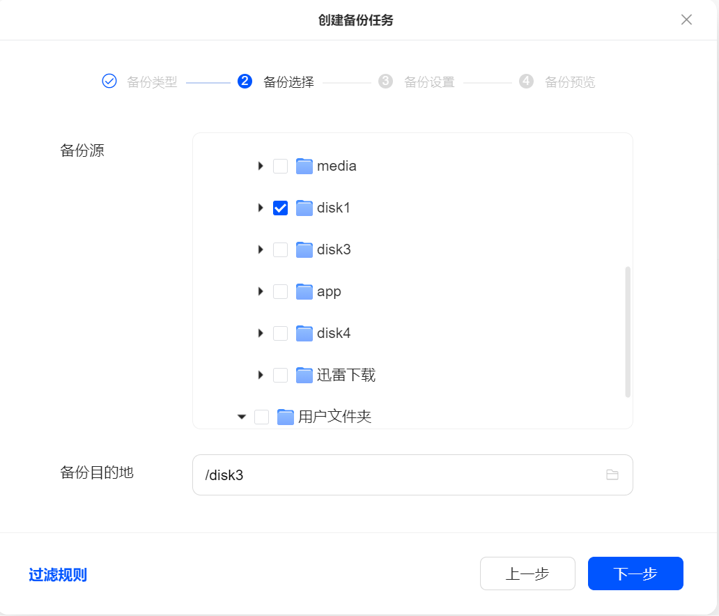Select the 备份预览 step label
The image size is (719, 616).
coord(570,82)
